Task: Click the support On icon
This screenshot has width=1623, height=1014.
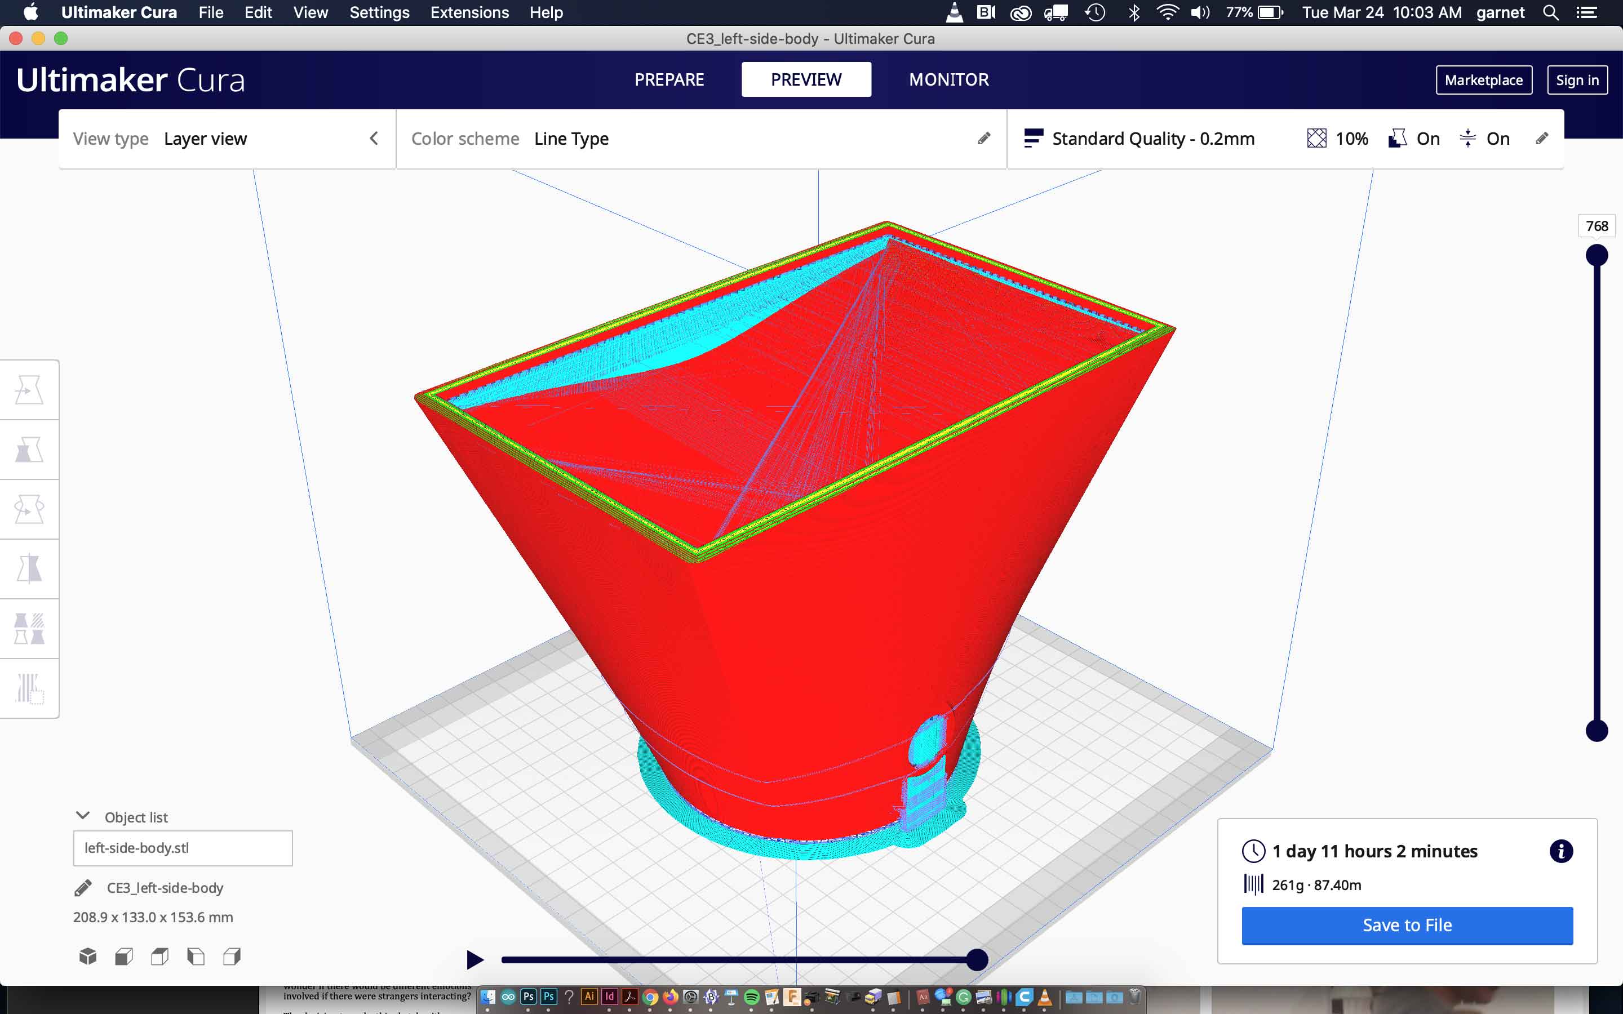Action: click(1398, 138)
